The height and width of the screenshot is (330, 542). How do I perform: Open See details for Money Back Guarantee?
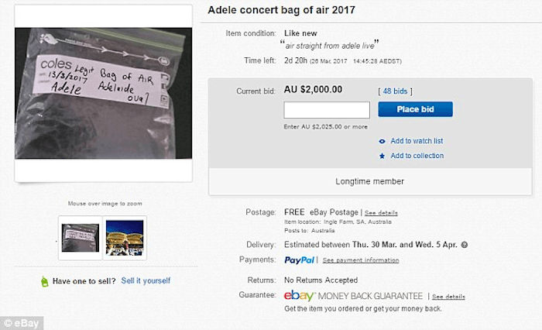point(448,297)
